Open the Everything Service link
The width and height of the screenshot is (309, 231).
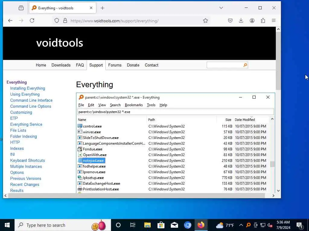coord(26,124)
